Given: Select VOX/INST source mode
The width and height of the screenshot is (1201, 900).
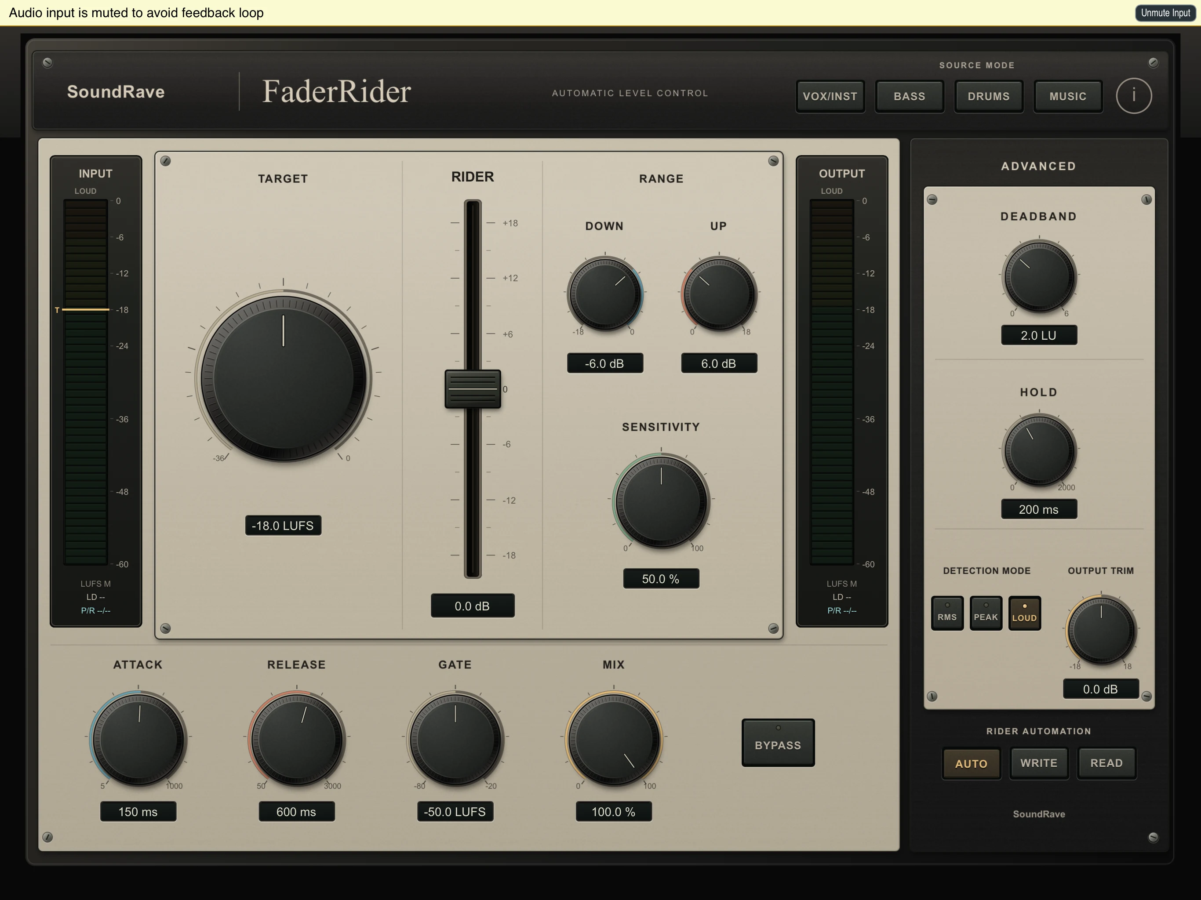Looking at the screenshot, I should click(x=830, y=96).
